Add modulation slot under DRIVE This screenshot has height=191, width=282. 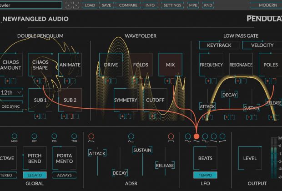coord(108,81)
